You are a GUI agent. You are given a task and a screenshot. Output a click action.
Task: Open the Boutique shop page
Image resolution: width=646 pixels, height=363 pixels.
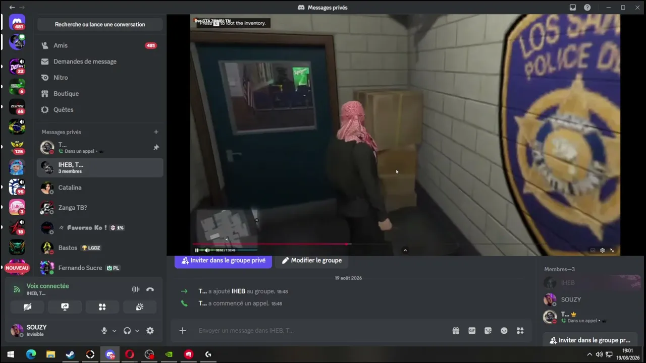pyautogui.click(x=100, y=94)
